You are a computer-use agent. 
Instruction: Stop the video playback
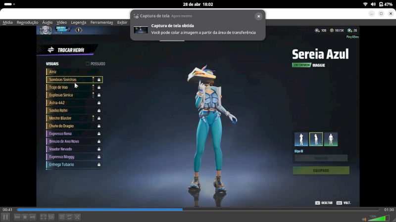[x=25, y=217]
